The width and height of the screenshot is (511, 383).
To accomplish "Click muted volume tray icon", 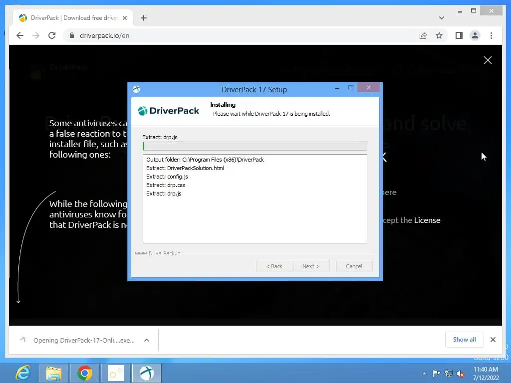I will pyautogui.click(x=461, y=374).
